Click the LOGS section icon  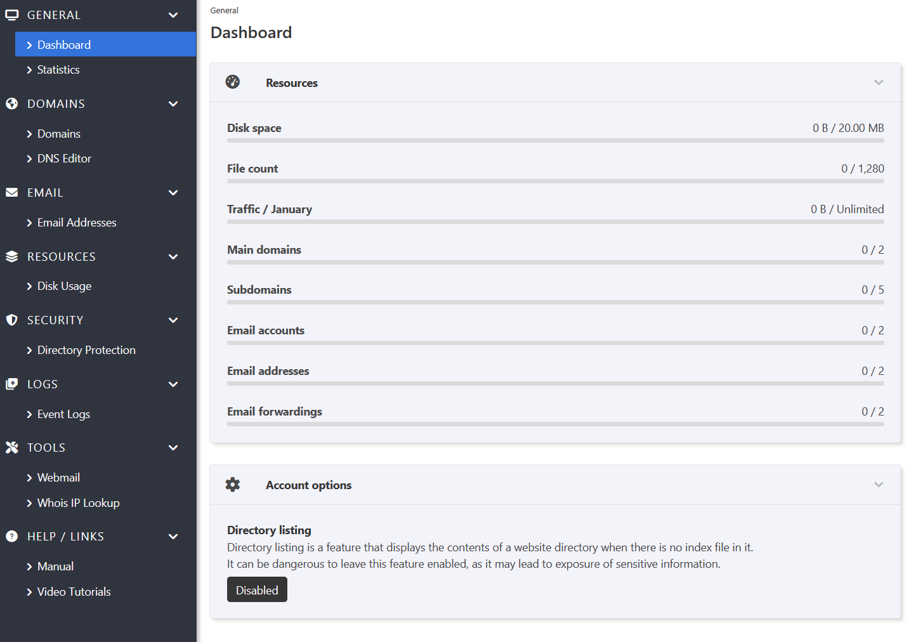pos(11,384)
